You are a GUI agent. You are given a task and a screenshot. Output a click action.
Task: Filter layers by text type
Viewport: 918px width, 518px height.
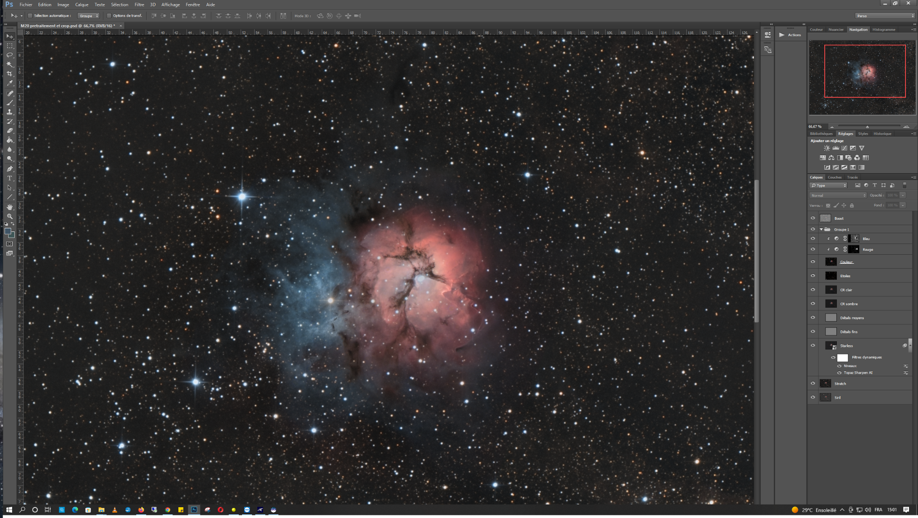[x=875, y=185]
